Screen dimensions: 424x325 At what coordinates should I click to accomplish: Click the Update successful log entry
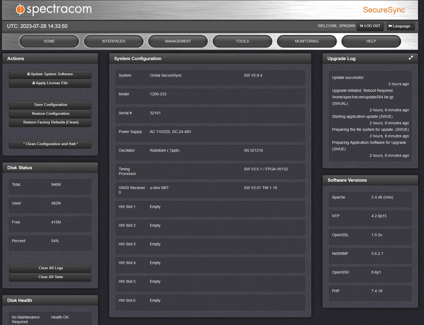pos(347,77)
